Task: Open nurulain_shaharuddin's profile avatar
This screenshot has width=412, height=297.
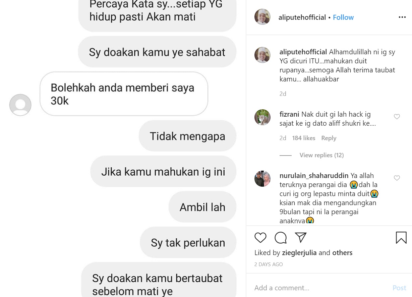Action: pyautogui.click(x=262, y=179)
